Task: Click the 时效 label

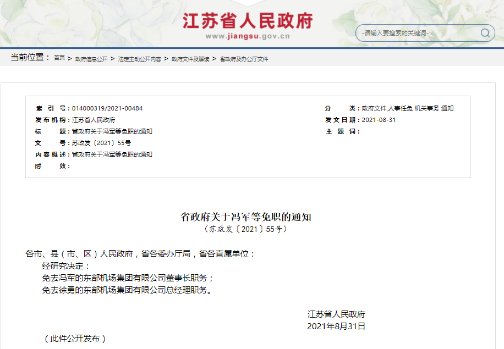Action: (x=52, y=167)
